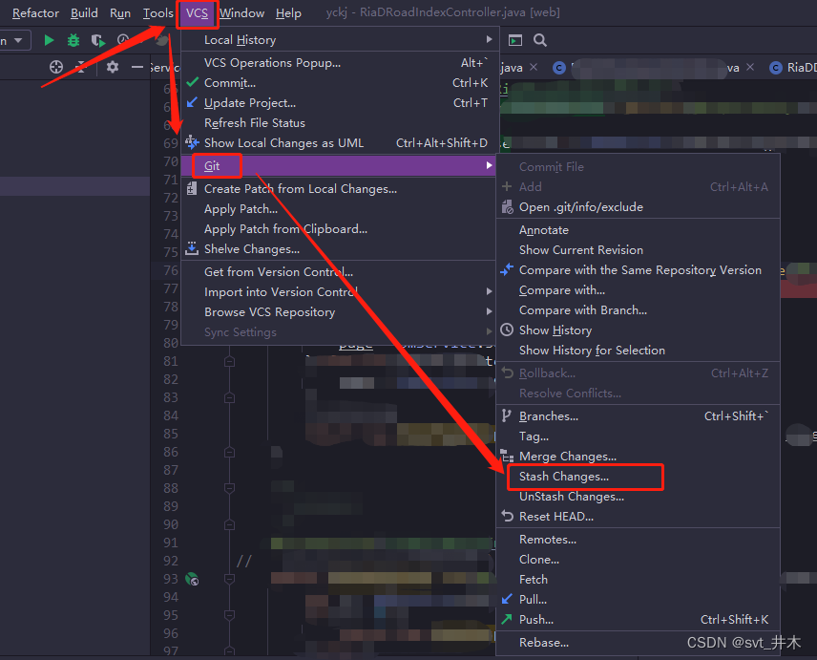The image size is (817, 660).
Task: Select UnStash Changes... item
Action: tap(638, 497)
